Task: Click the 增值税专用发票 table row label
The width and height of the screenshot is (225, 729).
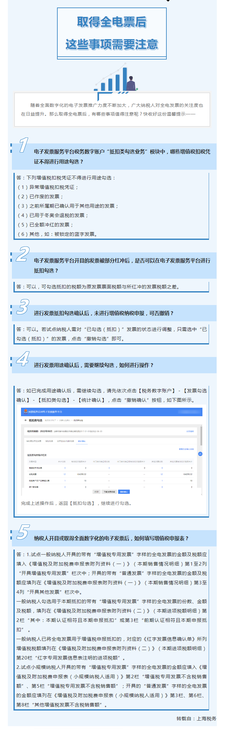Action: pyautogui.click(x=35, y=468)
